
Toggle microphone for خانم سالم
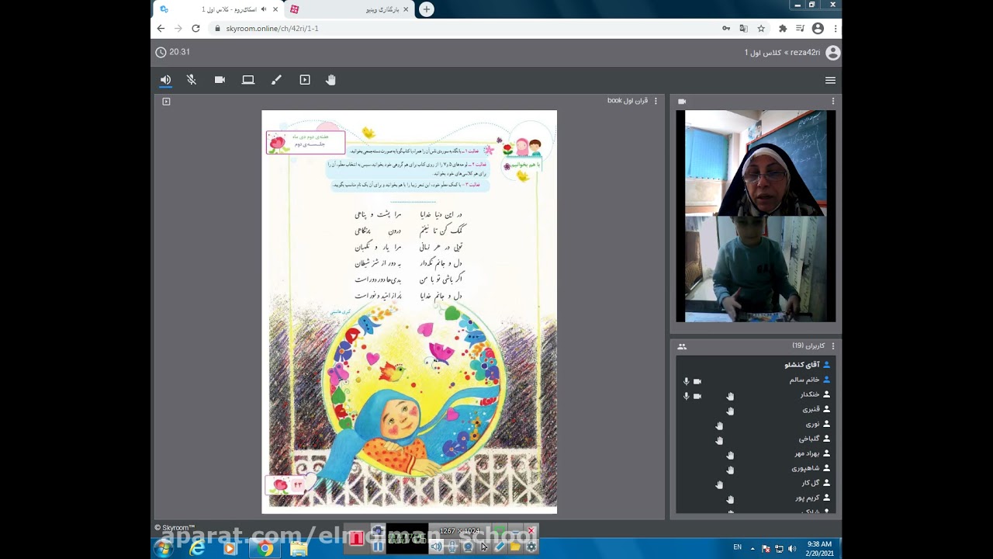[686, 381]
